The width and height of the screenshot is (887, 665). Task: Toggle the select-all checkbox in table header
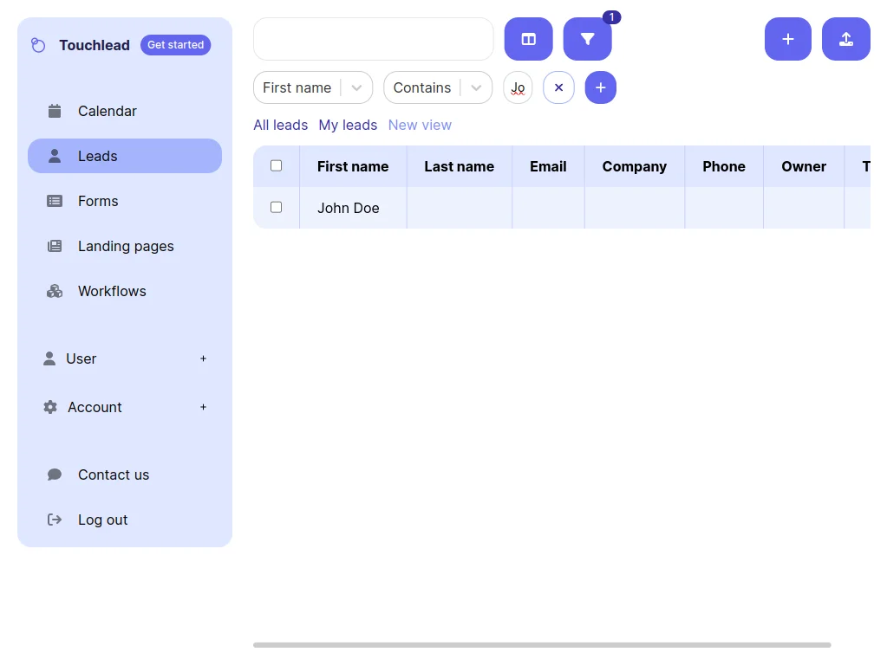275,165
